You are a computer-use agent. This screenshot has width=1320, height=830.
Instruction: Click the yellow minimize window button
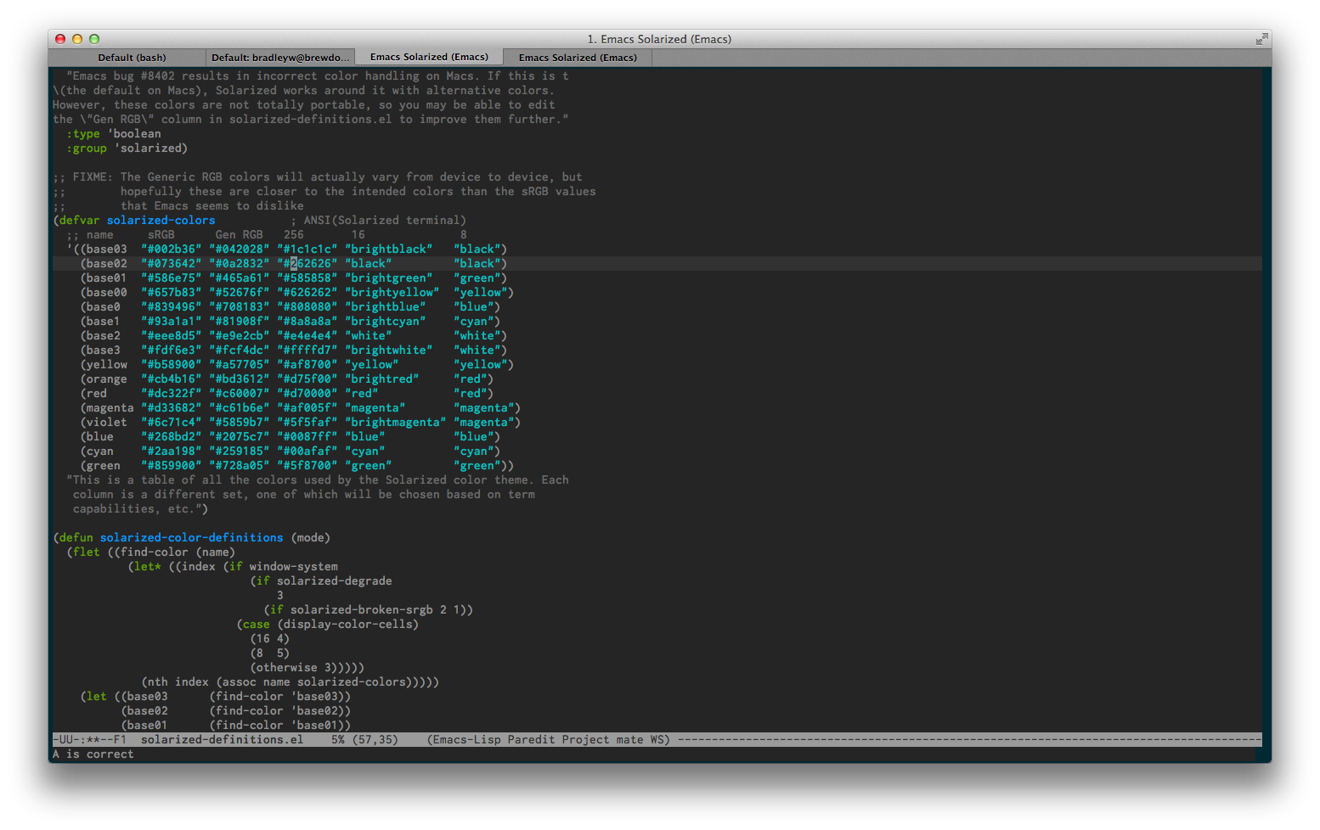(x=77, y=39)
